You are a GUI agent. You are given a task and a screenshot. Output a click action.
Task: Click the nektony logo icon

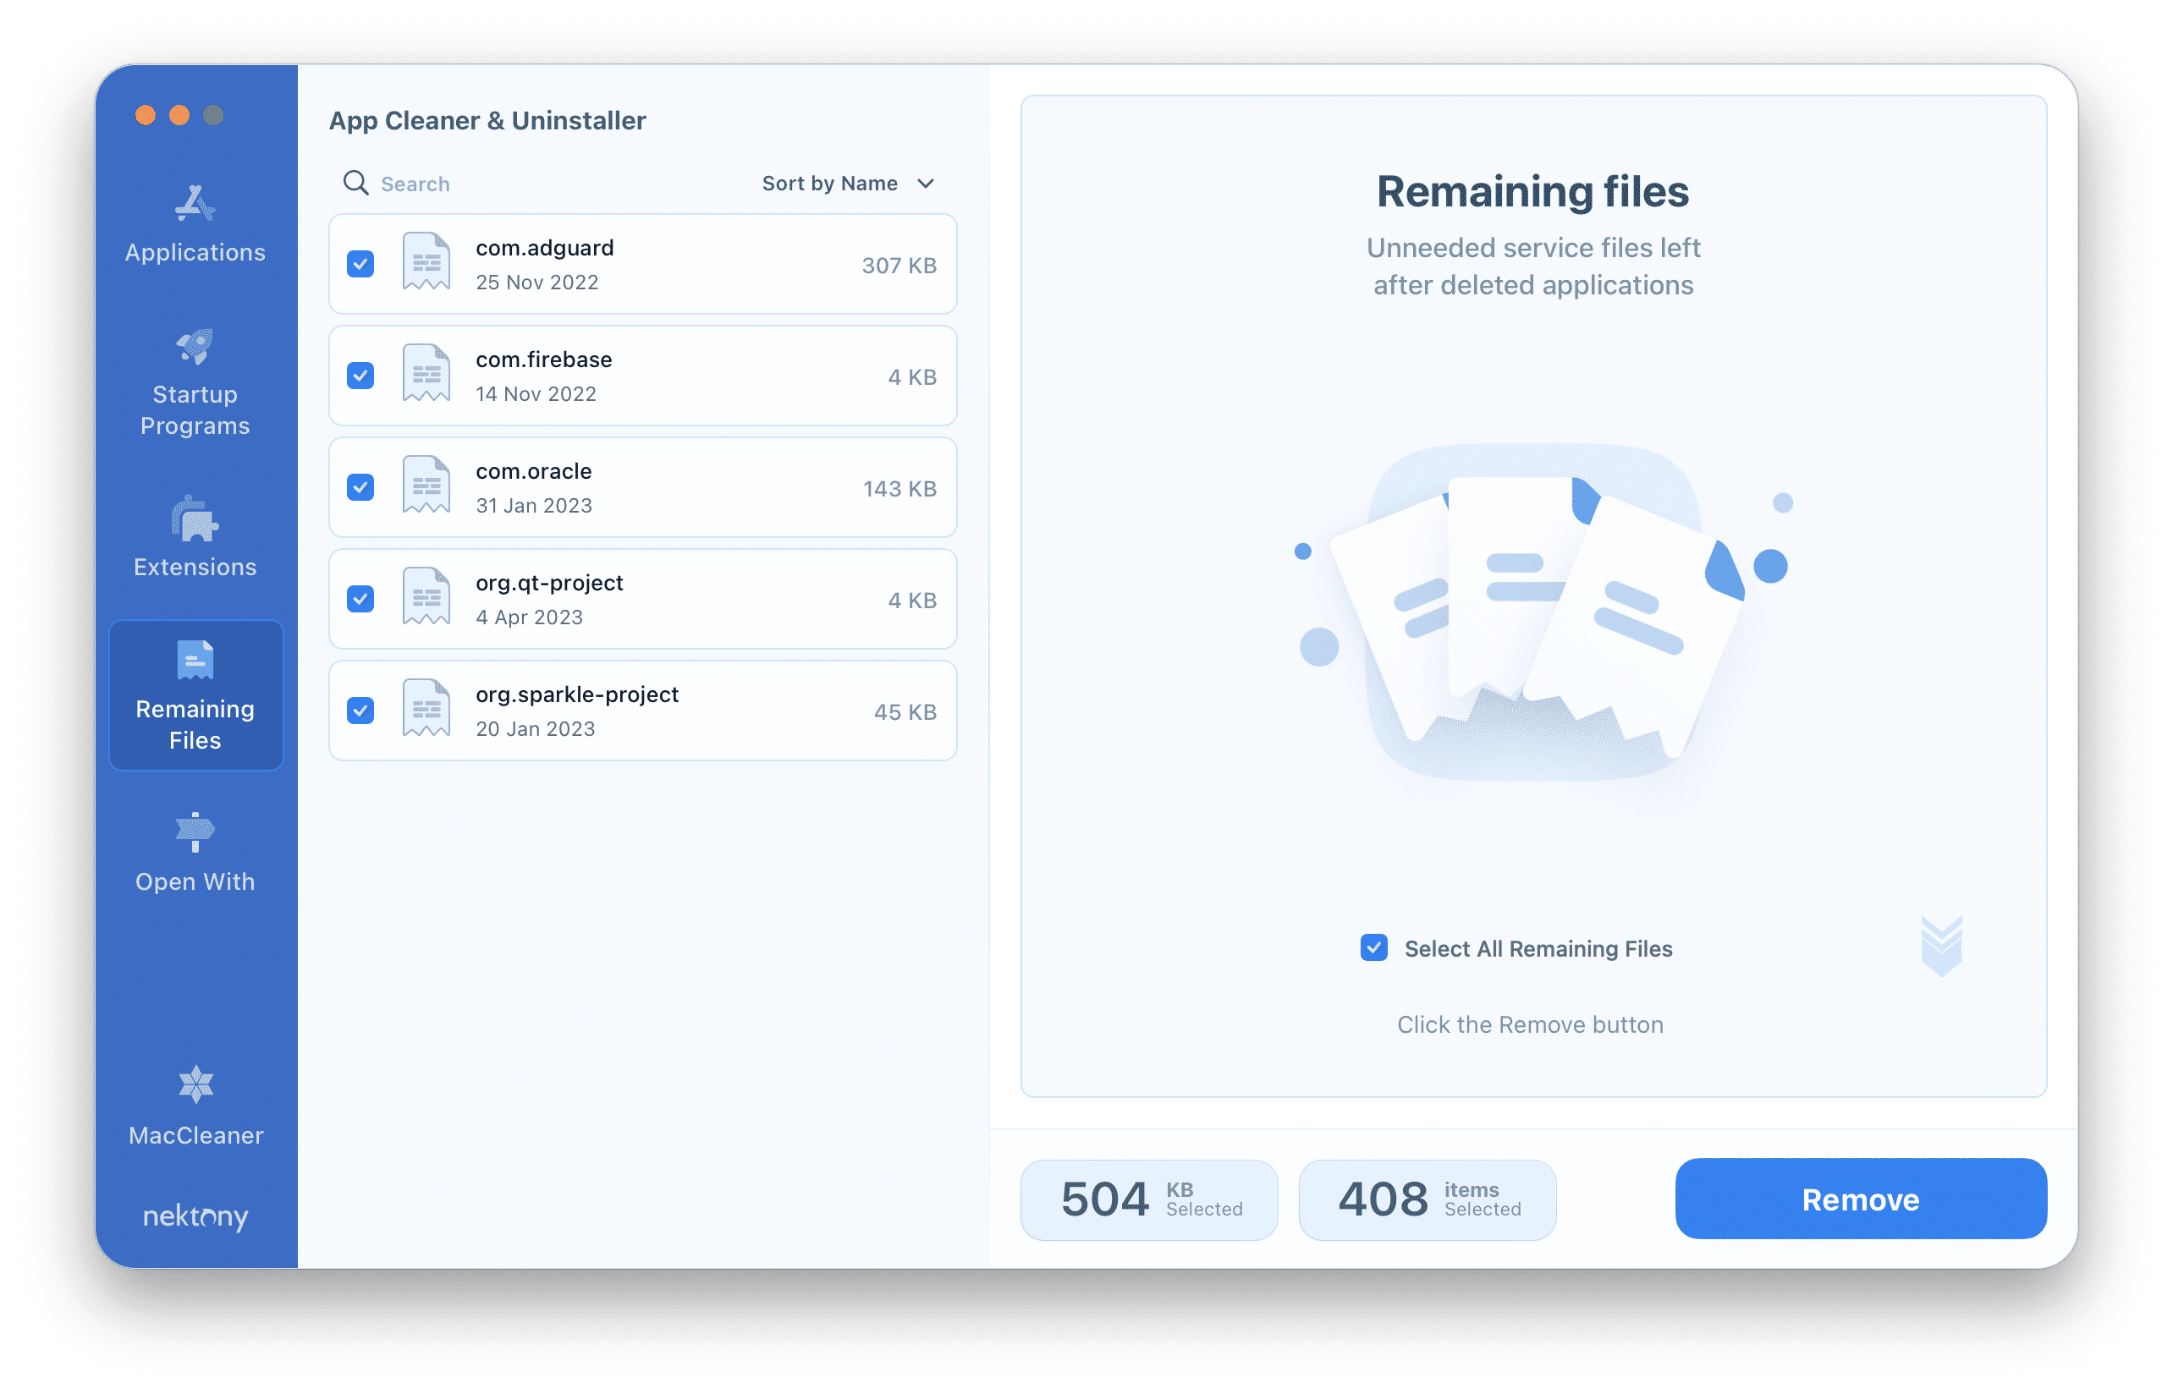tap(191, 1215)
